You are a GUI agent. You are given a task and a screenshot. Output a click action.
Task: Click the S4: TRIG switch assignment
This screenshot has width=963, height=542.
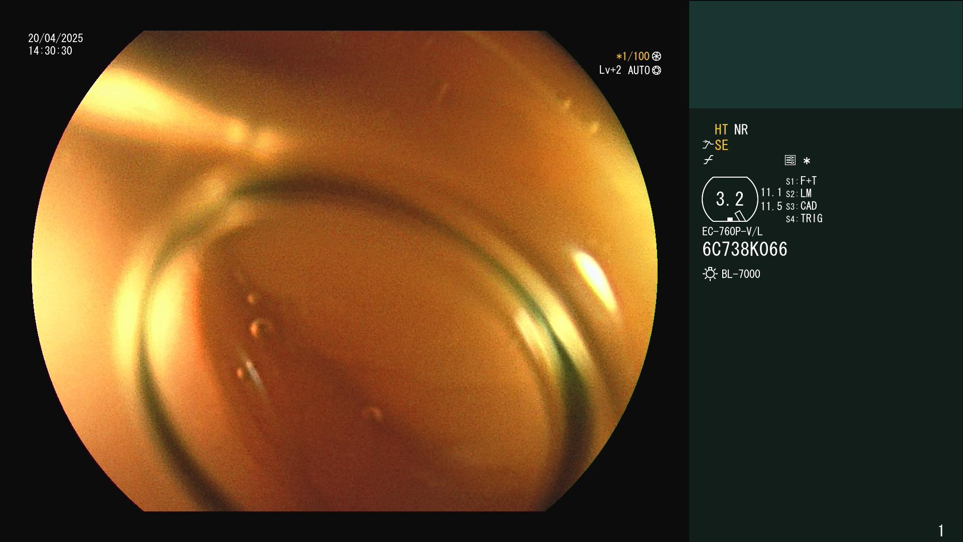(x=804, y=219)
